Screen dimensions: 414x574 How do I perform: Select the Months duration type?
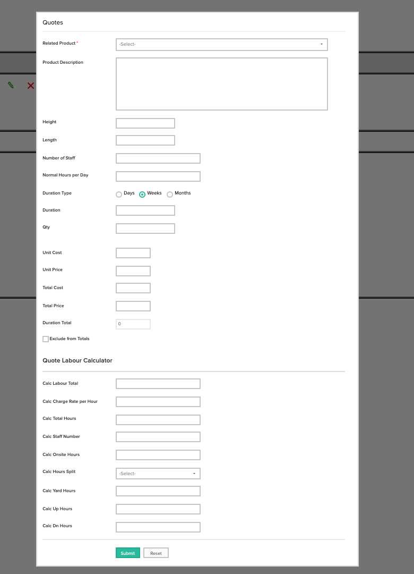pyautogui.click(x=170, y=195)
